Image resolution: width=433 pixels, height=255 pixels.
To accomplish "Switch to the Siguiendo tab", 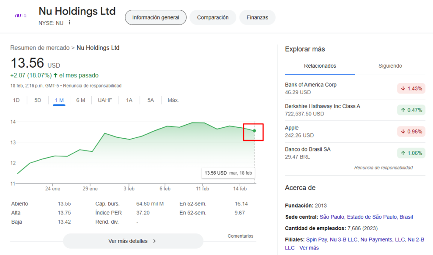I will pos(390,66).
